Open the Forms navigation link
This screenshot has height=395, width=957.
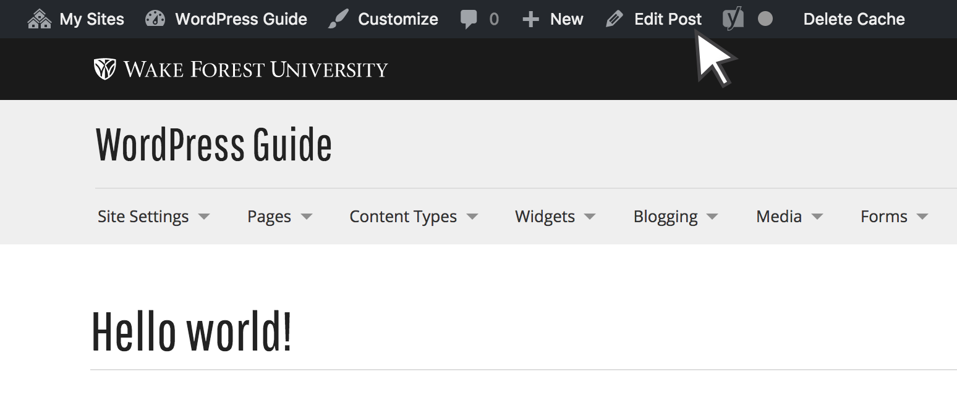884,217
